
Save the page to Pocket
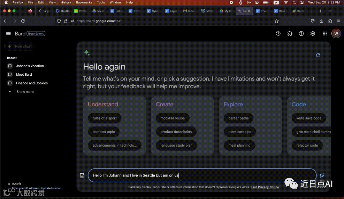[313, 21]
